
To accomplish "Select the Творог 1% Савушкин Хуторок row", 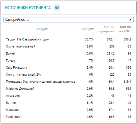I will click(x=68, y=39).
